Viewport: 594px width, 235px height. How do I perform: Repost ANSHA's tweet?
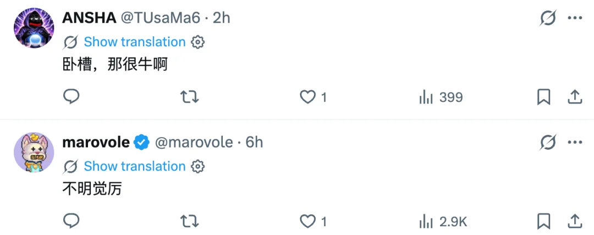[x=189, y=97]
